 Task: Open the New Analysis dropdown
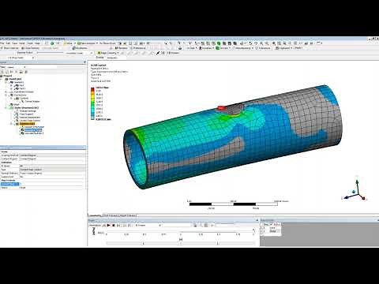point(88,43)
